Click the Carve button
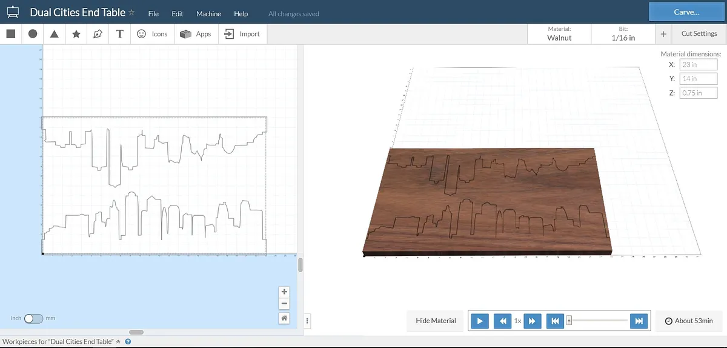Screen dimensions: 727x348 point(686,12)
